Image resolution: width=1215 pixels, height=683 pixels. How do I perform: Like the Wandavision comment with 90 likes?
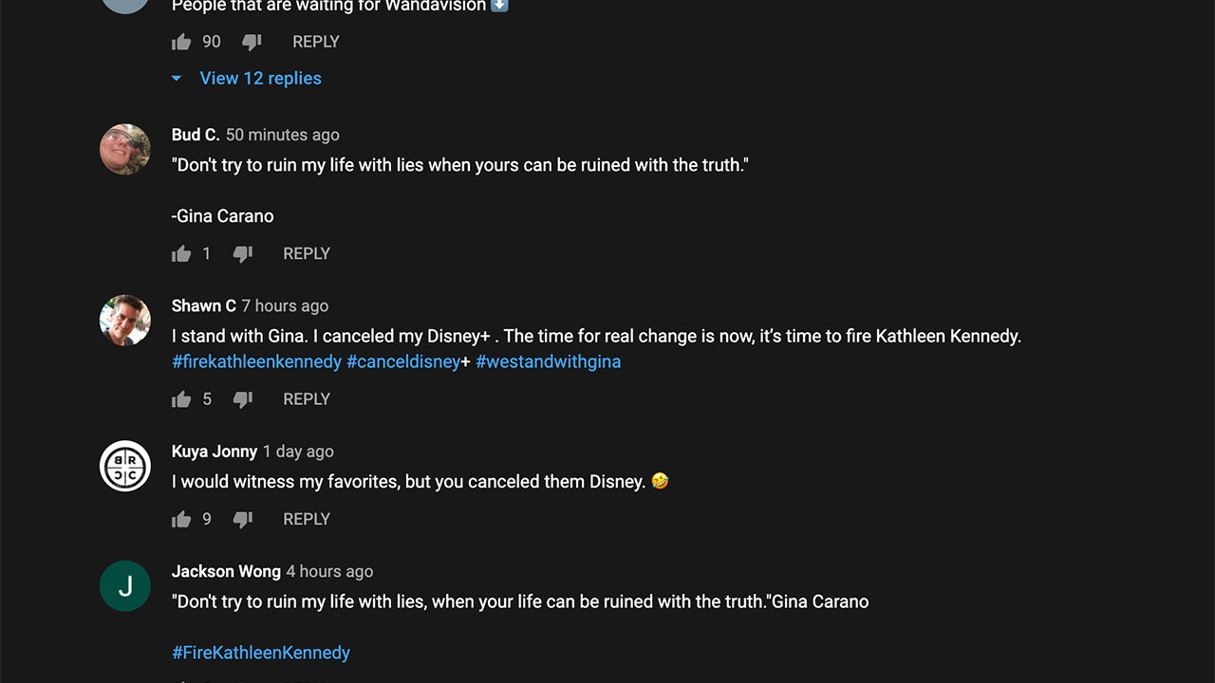pyautogui.click(x=181, y=42)
